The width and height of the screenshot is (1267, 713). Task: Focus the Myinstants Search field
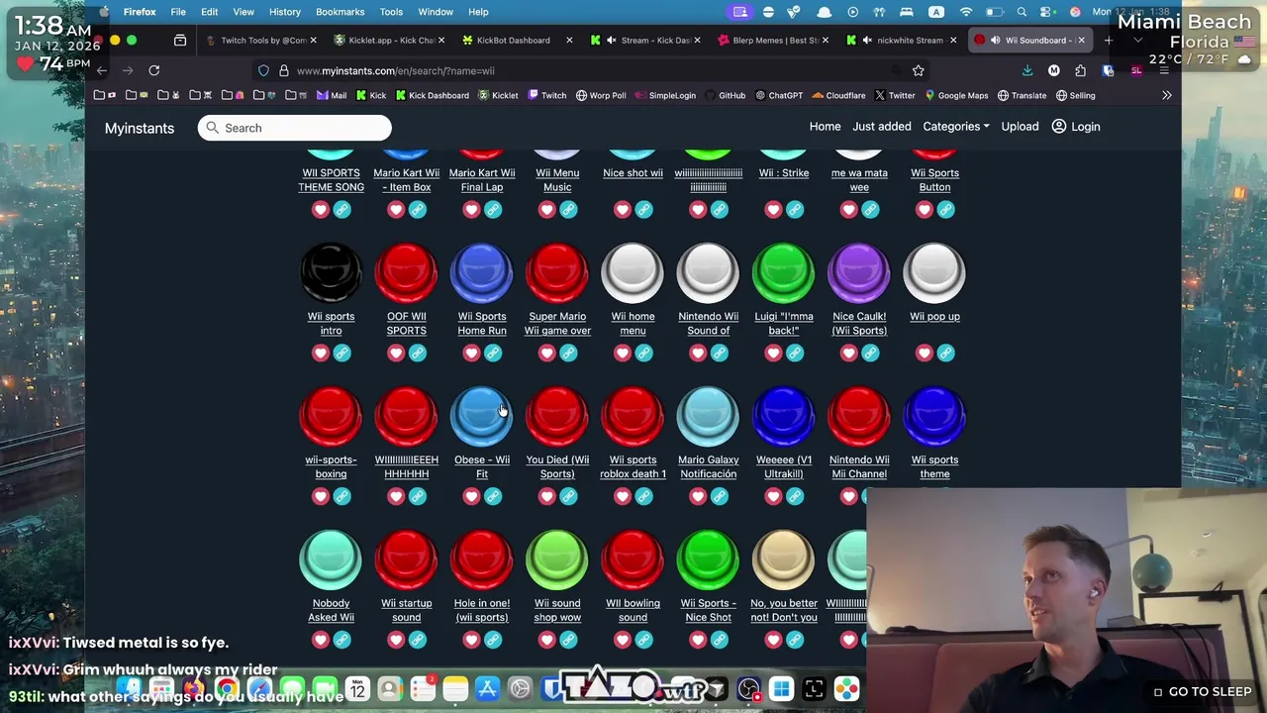294,128
